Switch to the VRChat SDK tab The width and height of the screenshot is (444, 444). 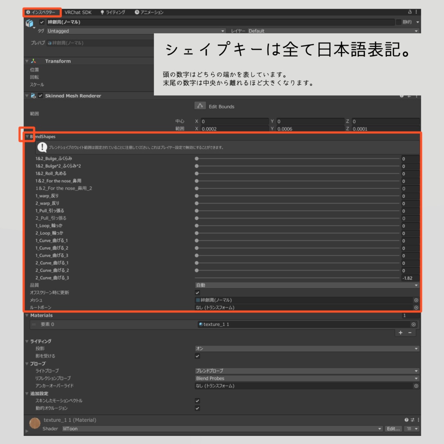click(x=78, y=12)
